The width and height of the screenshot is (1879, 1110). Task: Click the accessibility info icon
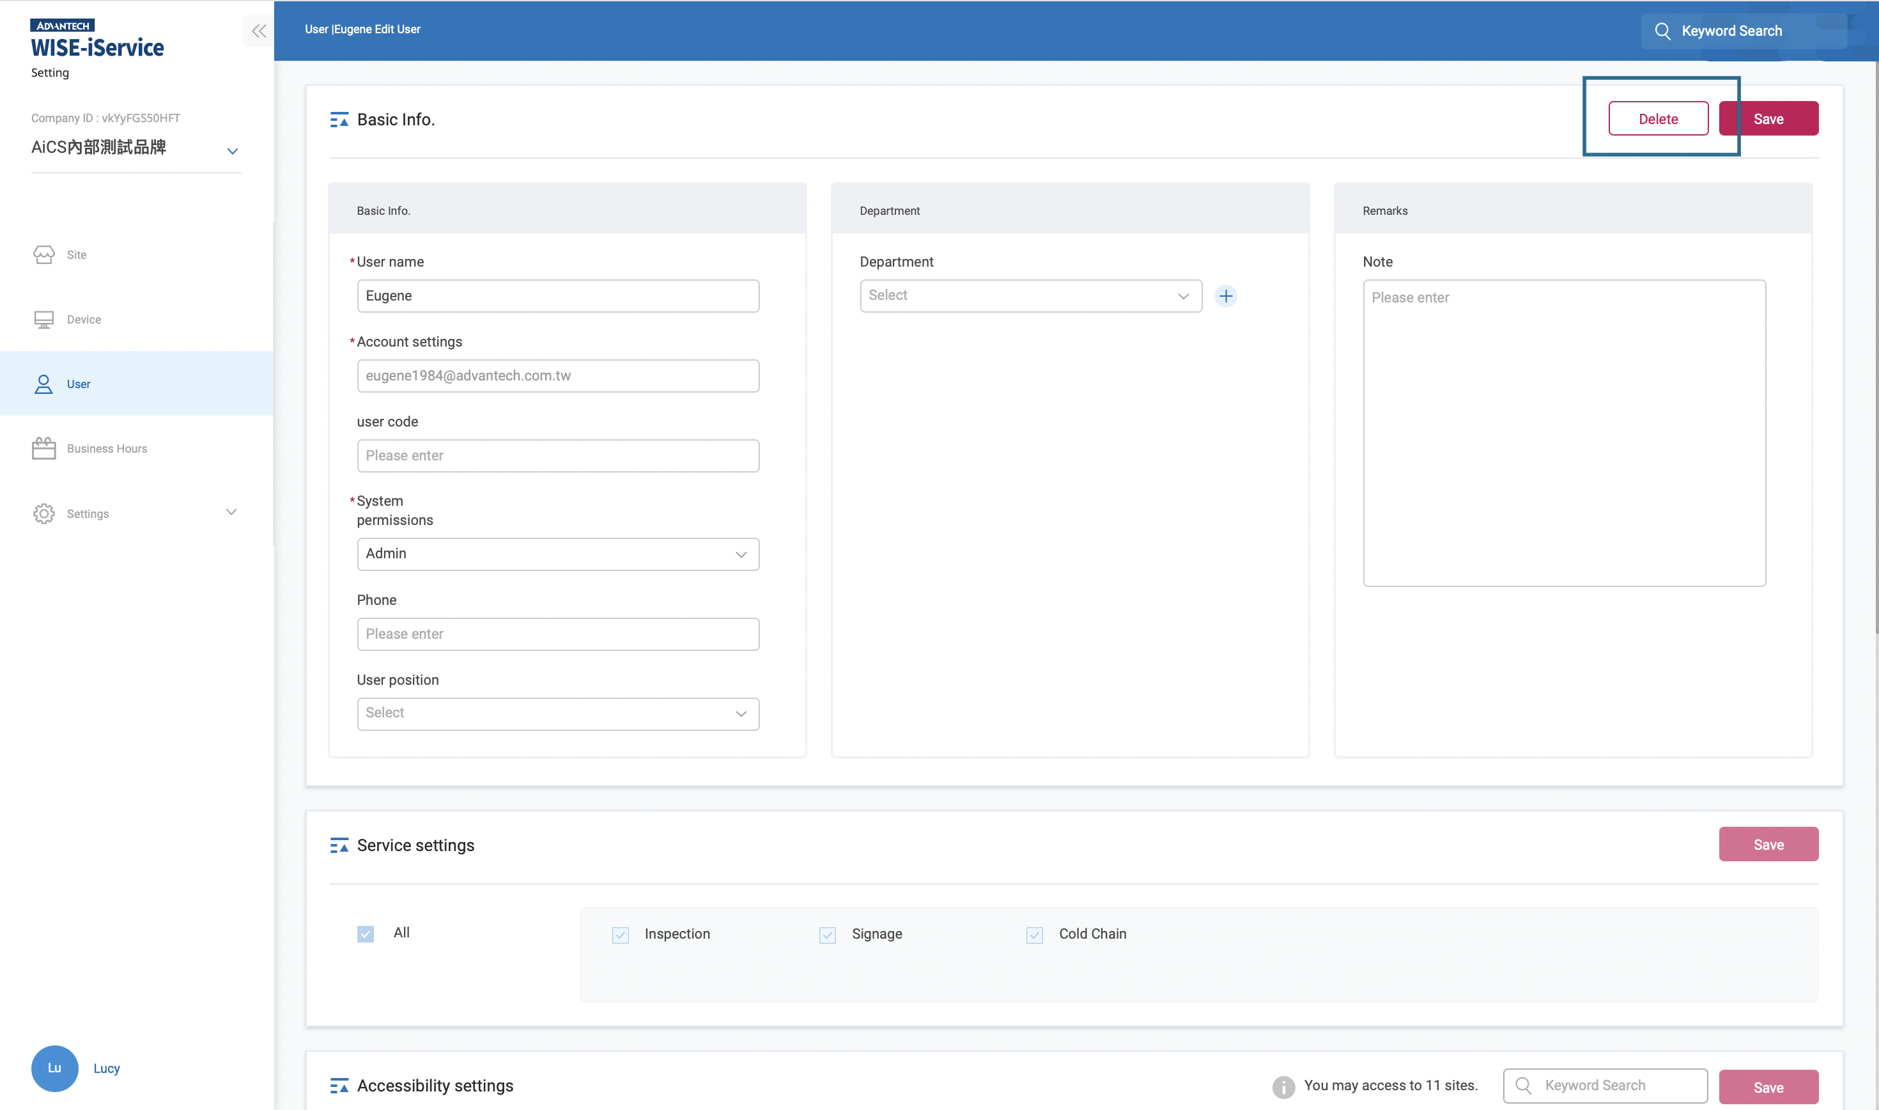(1283, 1086)
